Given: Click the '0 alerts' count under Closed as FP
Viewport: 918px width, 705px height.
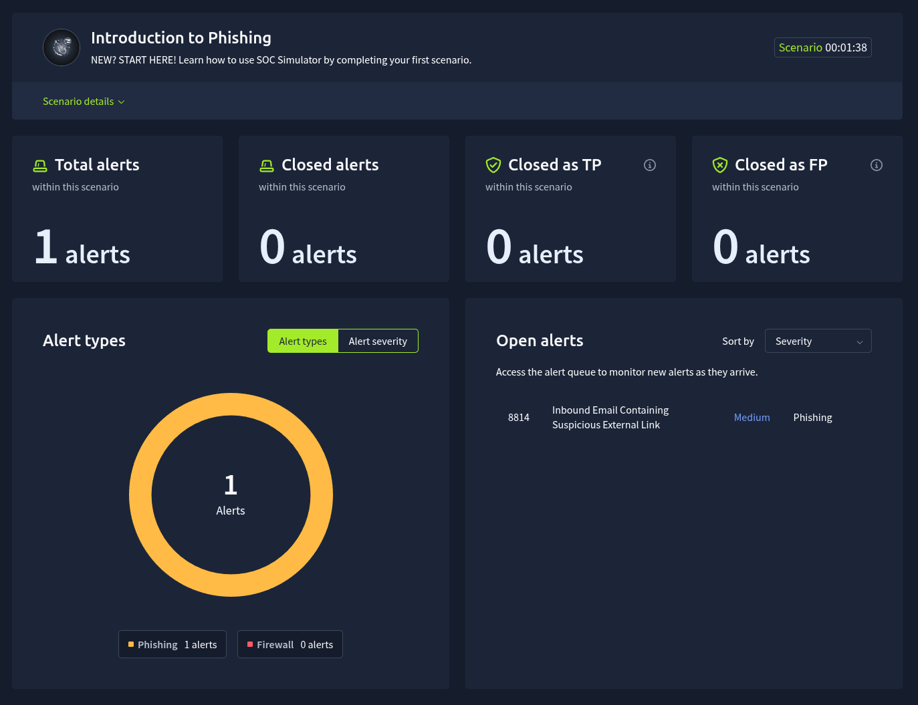Looking at the screenshot, I should [x=762, y=247].
